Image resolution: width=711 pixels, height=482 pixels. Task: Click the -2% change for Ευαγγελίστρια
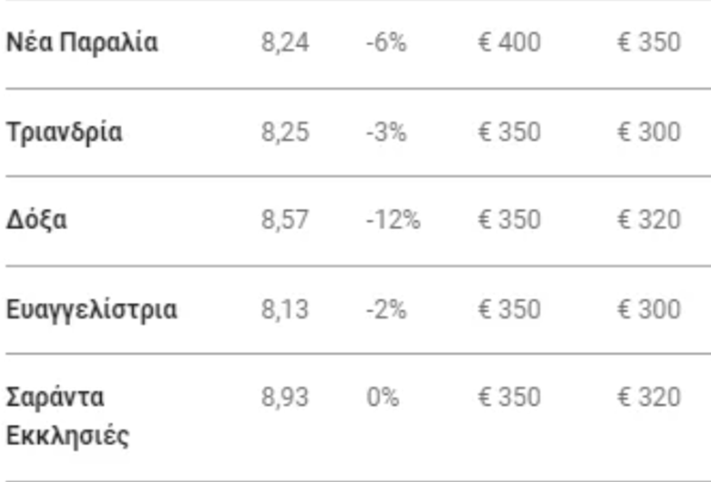[386, 310]
